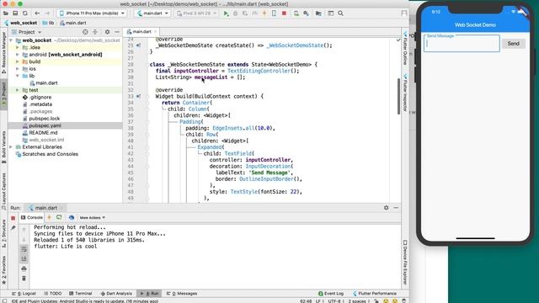Select main.dart file in project tree

pos(46,83)
